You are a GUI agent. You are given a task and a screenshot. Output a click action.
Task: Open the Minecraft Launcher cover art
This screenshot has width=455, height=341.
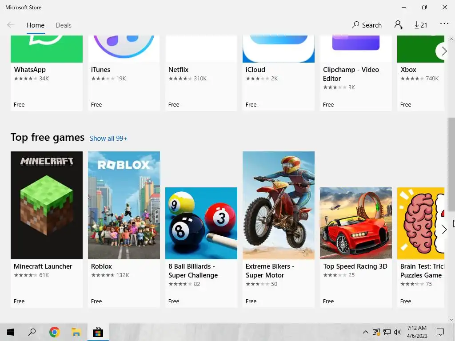pos(46,205)
